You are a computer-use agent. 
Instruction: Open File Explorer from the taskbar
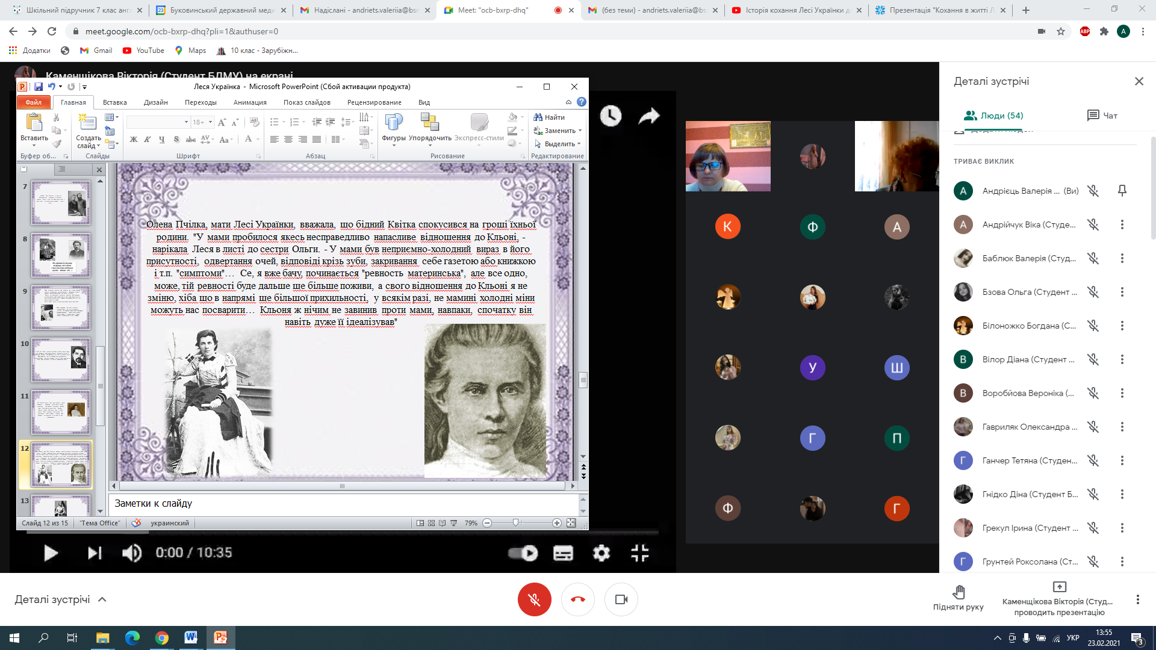coord(102,637)
